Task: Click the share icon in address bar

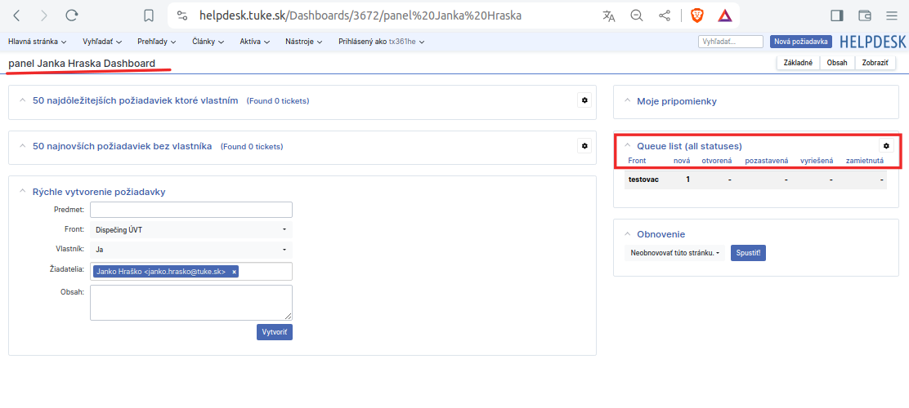Action: point(665,16)
